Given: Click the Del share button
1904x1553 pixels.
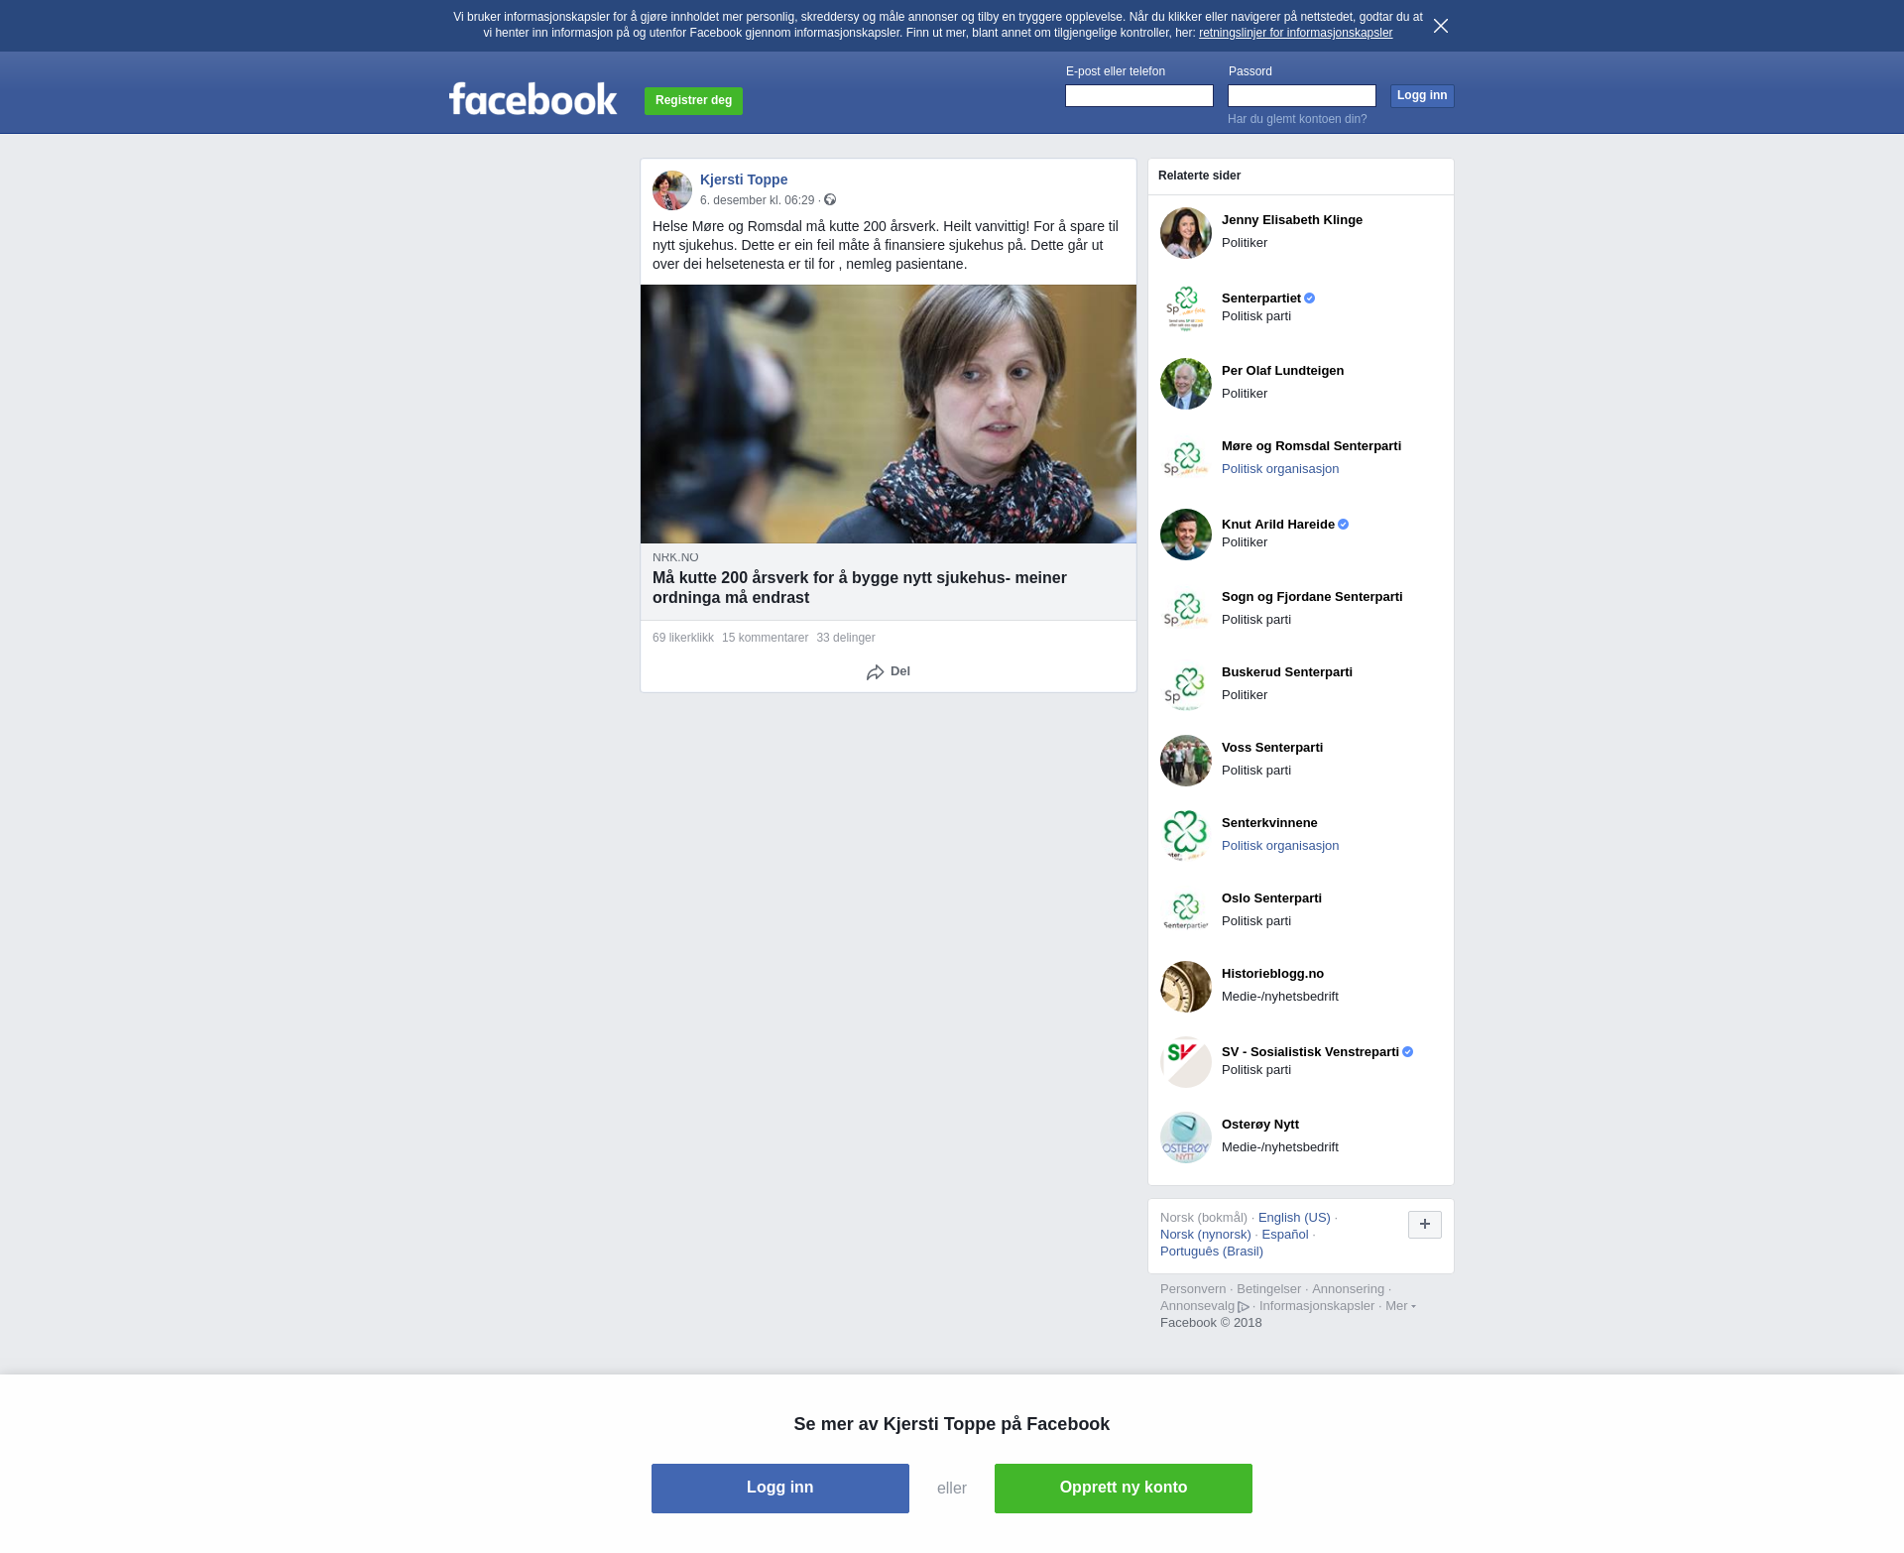Looking at the screenshot, I should pyautogui.click(x=889, y=672).
